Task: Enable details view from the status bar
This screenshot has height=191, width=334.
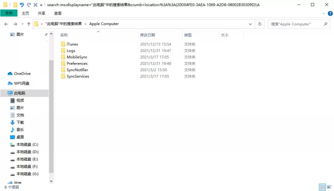Action: [322, 187]
